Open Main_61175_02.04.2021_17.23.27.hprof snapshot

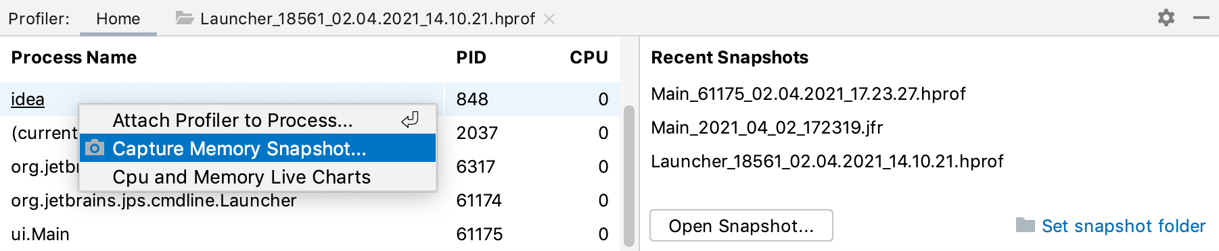(x=808, y=94)
